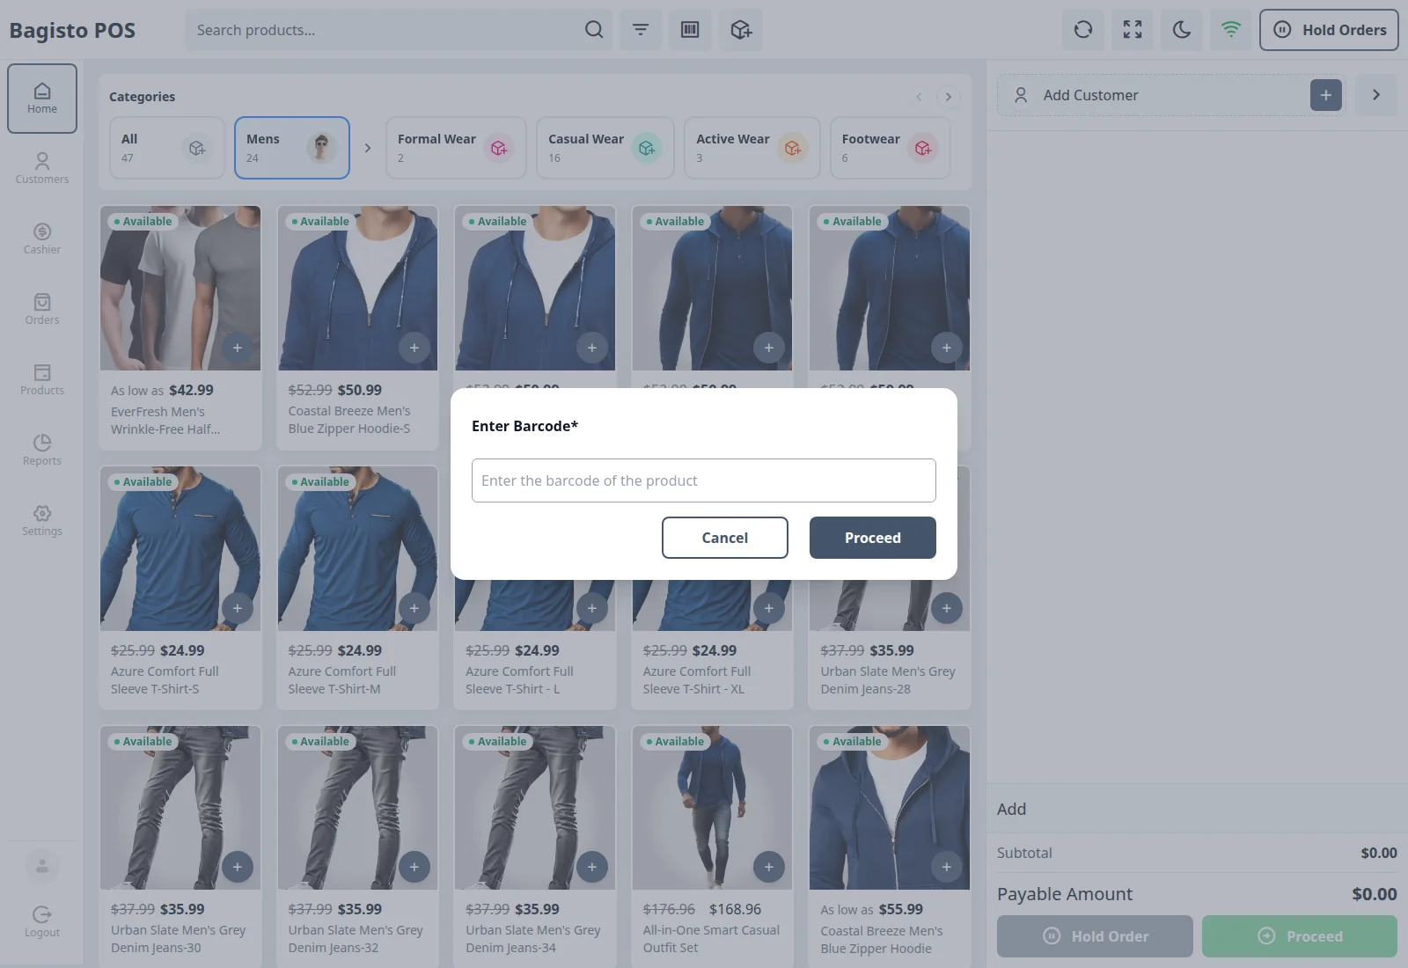Select Casual Wear category
Screen dimensions: 1408x968
[605, 148]
